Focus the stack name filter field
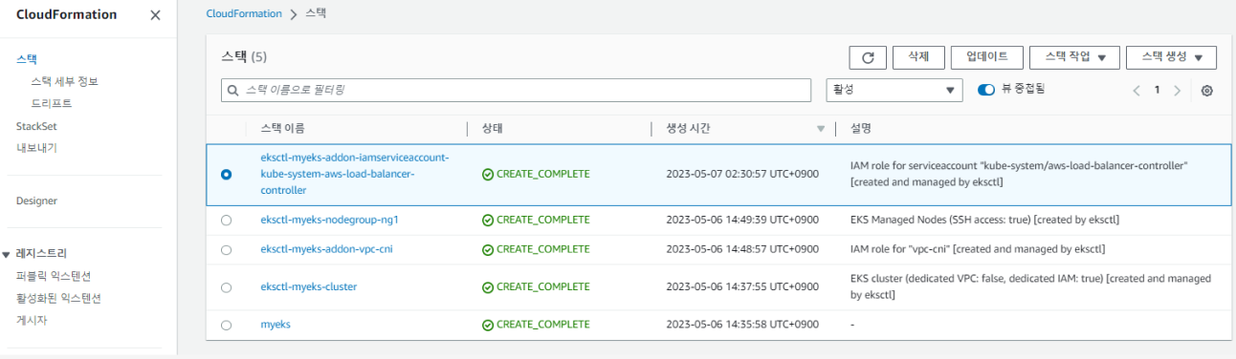 tap(517, 90)
